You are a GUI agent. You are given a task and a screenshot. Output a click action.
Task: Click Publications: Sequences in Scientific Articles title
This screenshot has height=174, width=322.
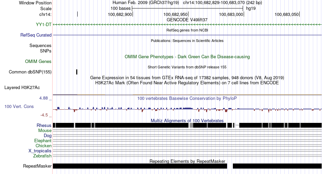[x=187, y=41]
